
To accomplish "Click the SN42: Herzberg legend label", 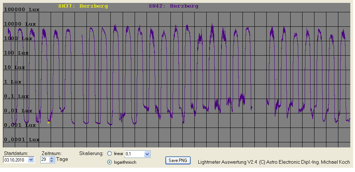I will 173,7.
